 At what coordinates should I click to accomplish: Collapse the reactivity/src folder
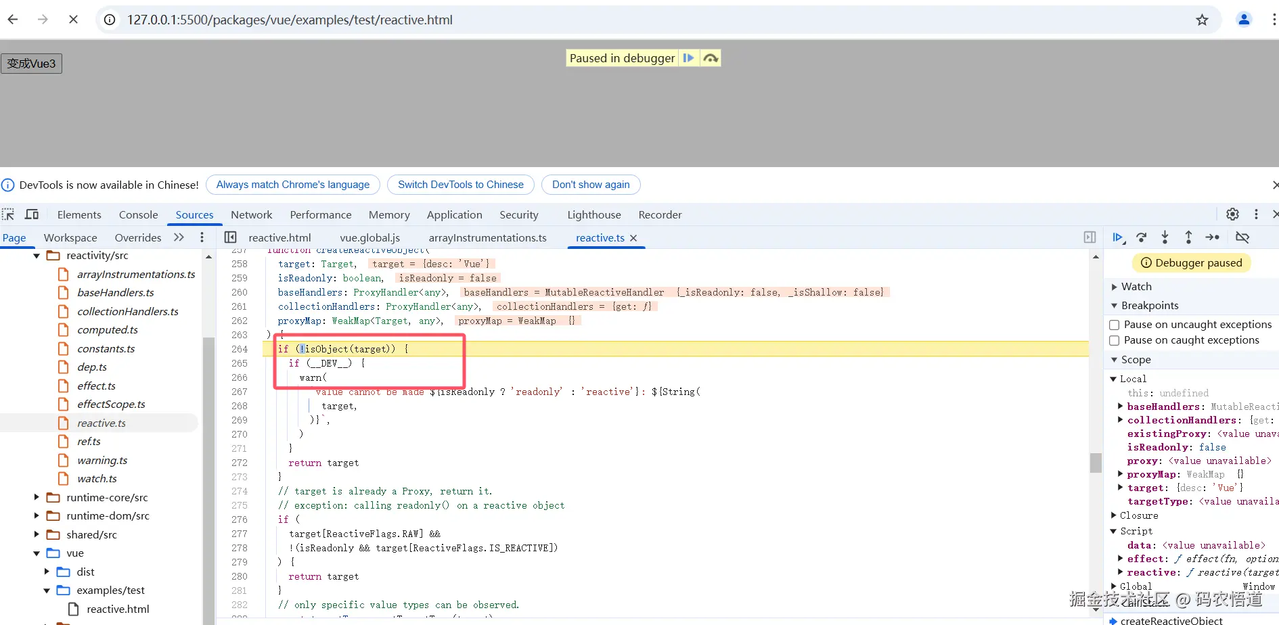(37, 256)
